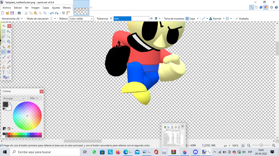Image resolution: width=279 pixels, height=156 pixels.
Task: Open the Archivo menu
Action: (x=7, y=8)
